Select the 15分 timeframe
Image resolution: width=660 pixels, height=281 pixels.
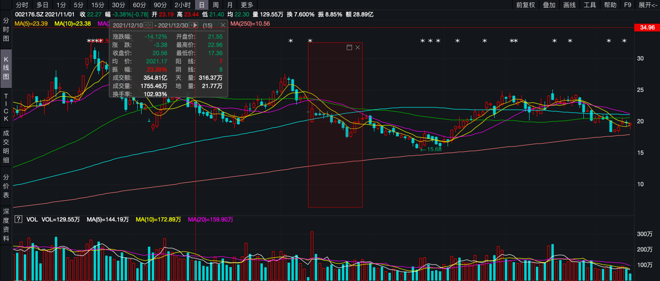pyautogui.click(x=98, y=5)
